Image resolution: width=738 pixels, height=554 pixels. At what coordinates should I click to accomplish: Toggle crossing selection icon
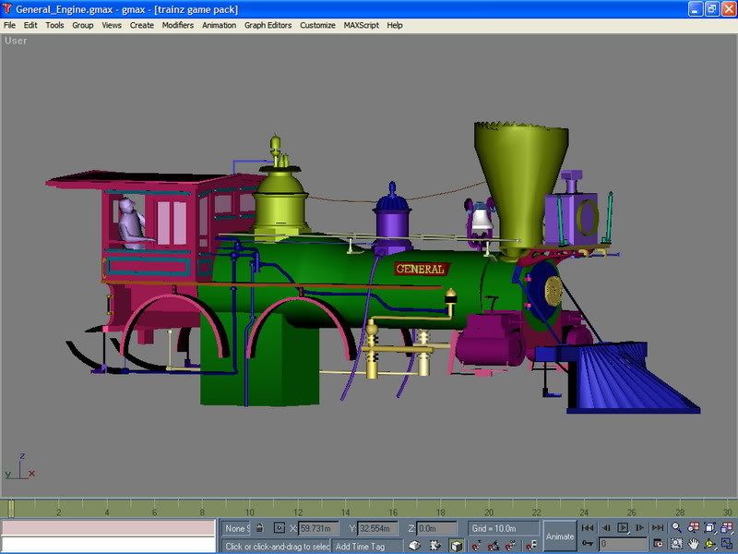click(x=414, y=545)
